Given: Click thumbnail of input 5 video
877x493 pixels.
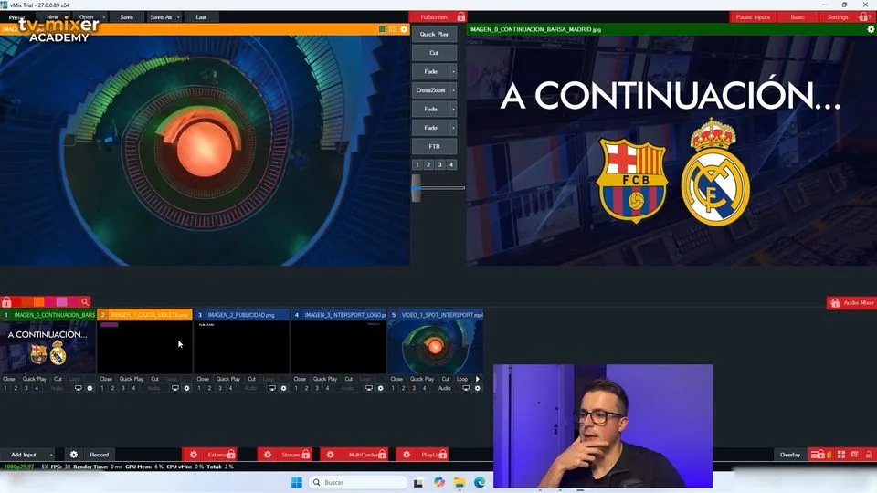Looking at the screenshot, I should (x=435, y=347).
